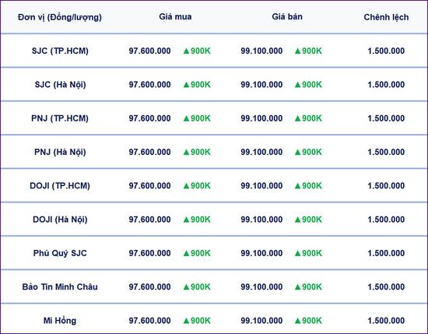
Task: Click sell price 99.100.000 for PNJ (TP.HCM)
Action: (261, 118)
